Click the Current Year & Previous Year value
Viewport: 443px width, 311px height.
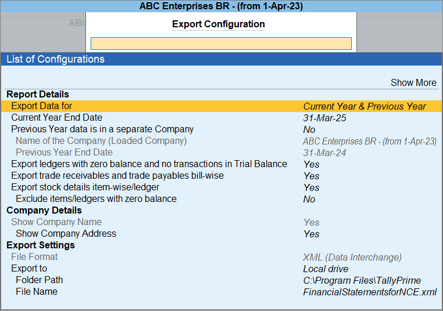[365, 106]
